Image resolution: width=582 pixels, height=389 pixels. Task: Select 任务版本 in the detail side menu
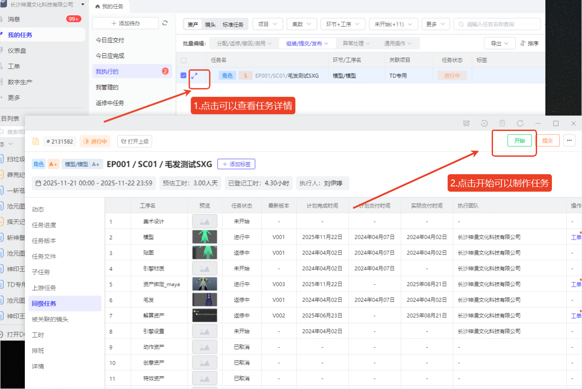(x=44, y=241)
